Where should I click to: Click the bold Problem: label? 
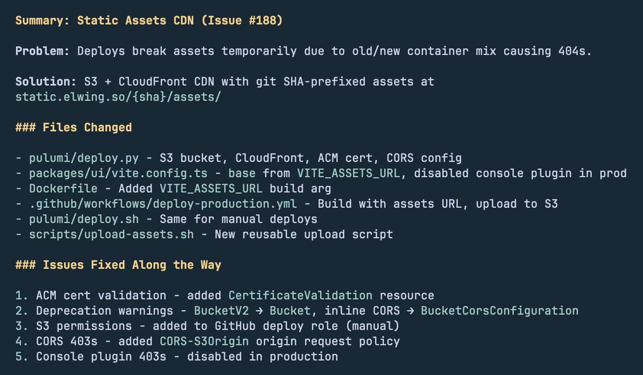[43, 51]
